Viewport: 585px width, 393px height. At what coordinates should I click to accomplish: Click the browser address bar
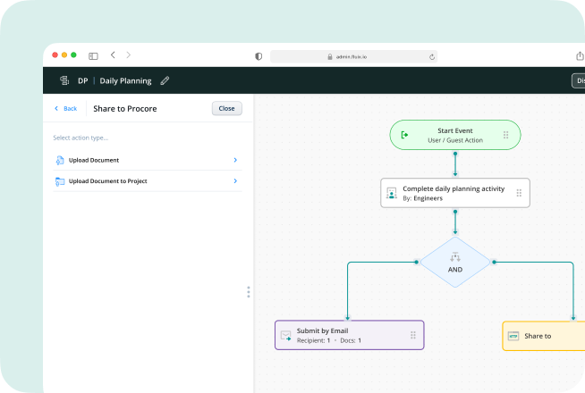pos(353,55)
